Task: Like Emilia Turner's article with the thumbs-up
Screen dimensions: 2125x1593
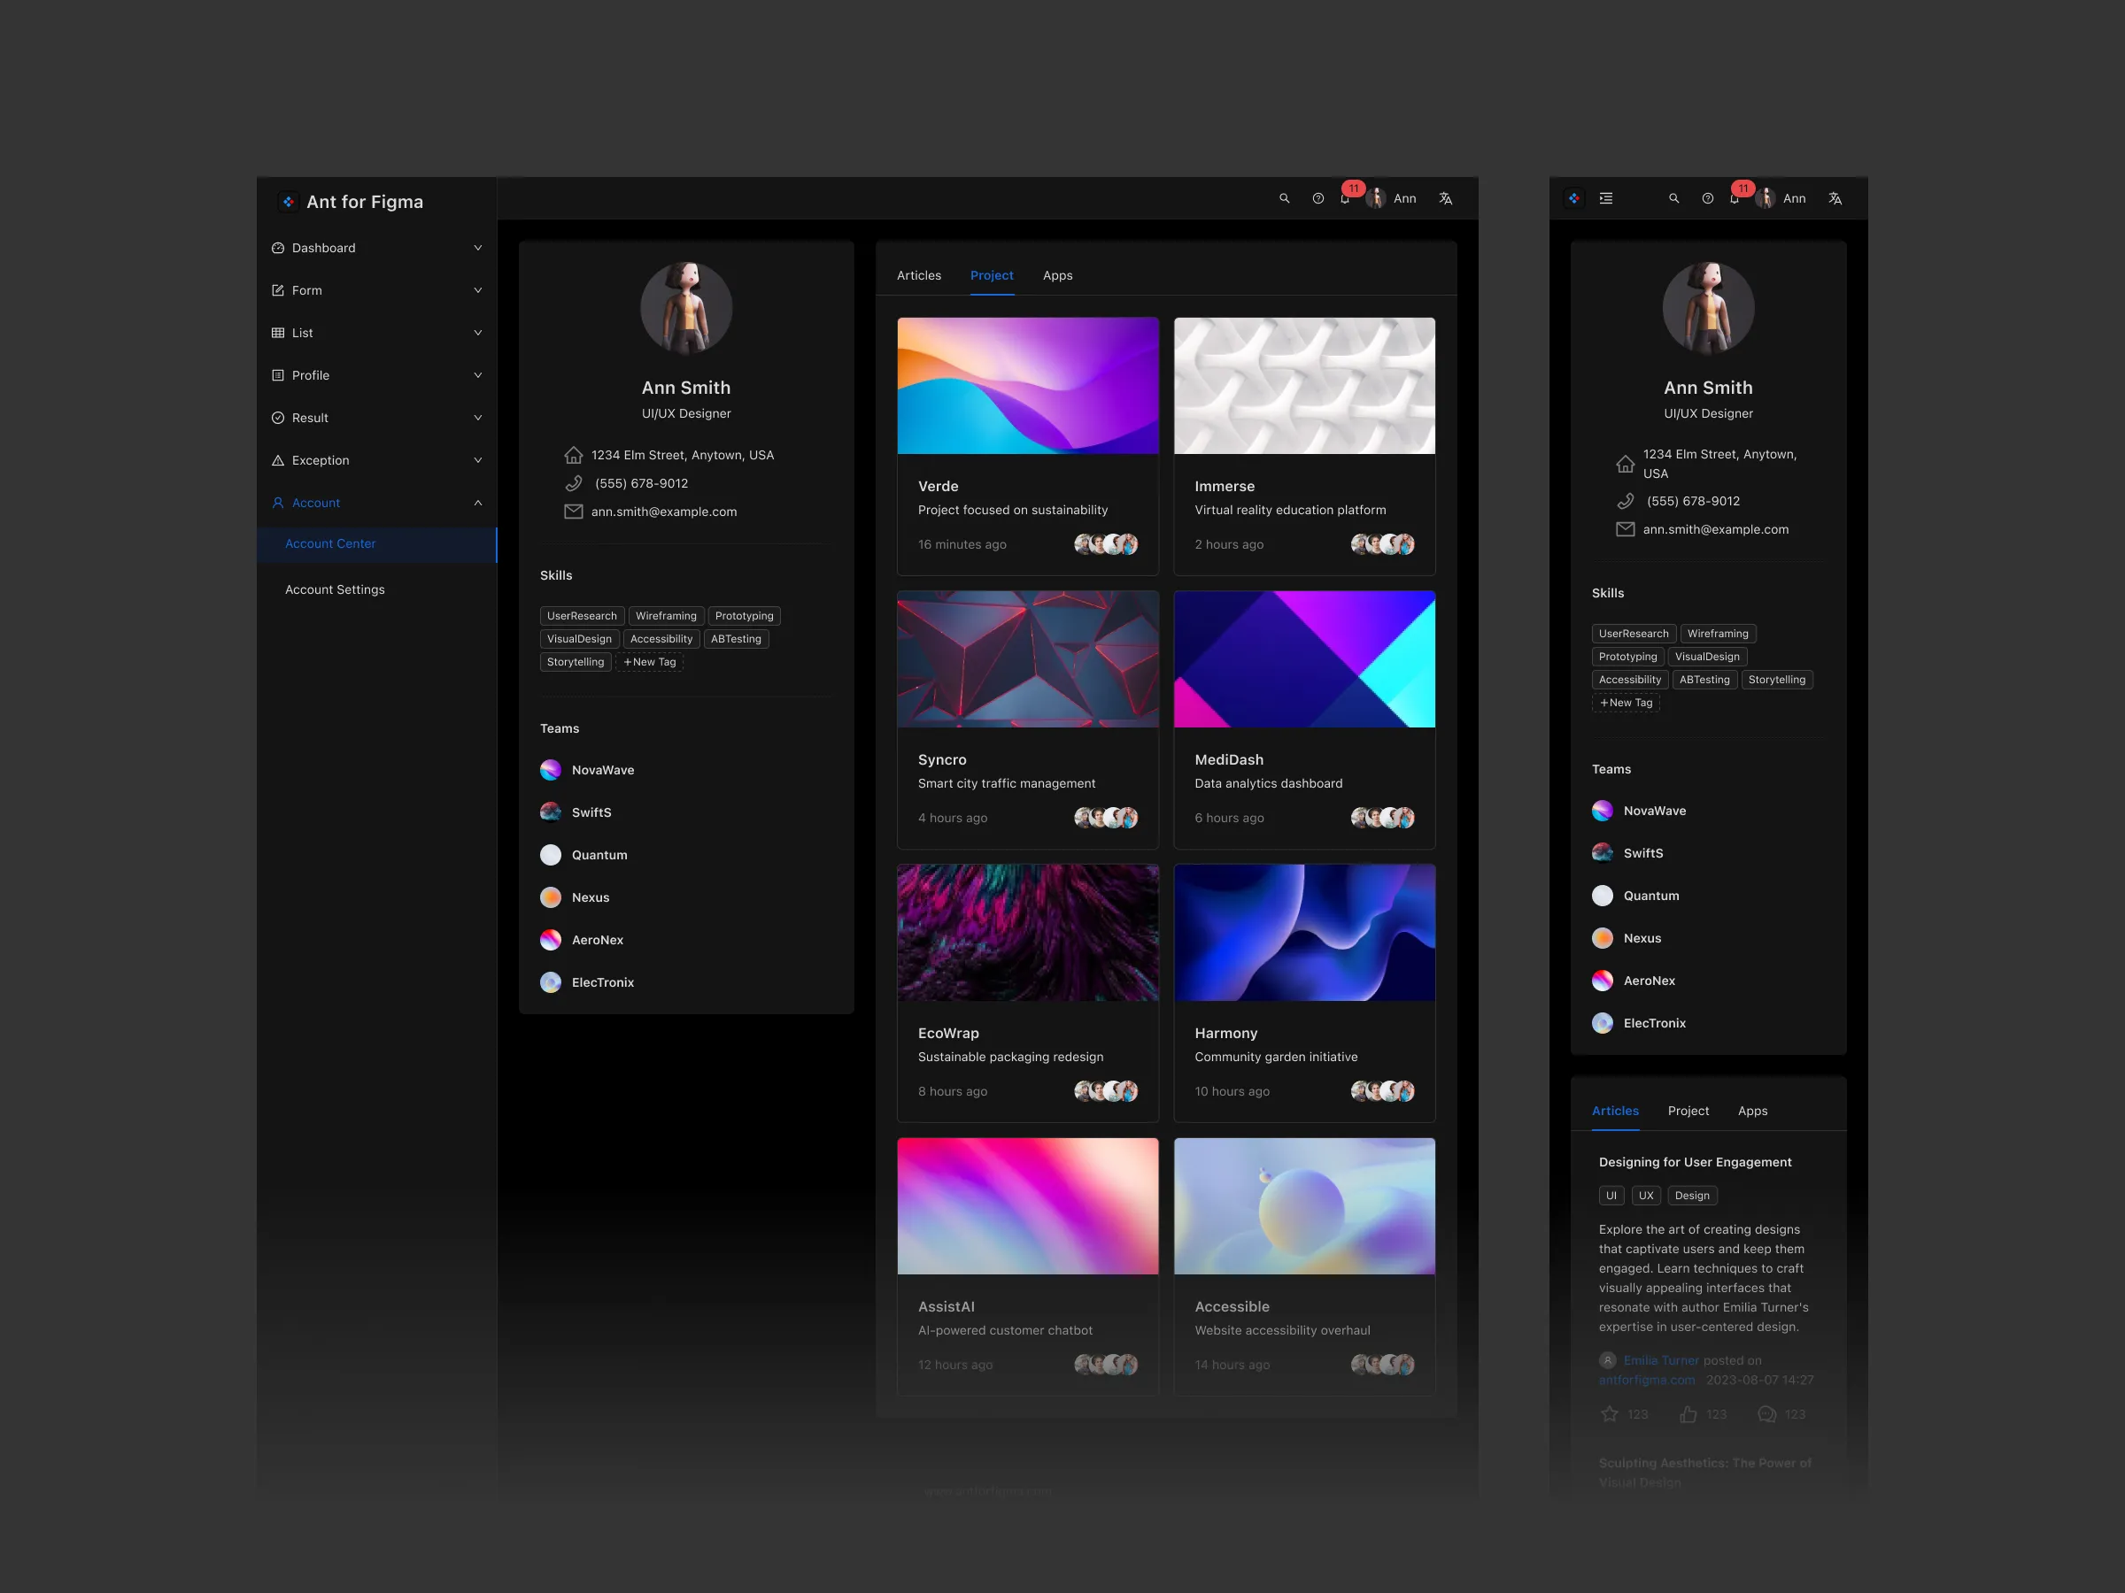Action: point(1688,1414)
